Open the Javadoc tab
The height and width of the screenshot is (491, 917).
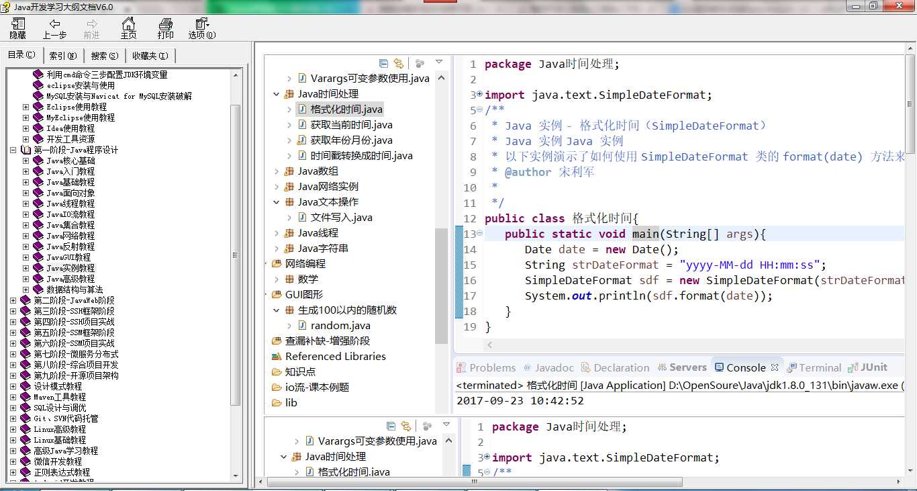coord(548,367)
